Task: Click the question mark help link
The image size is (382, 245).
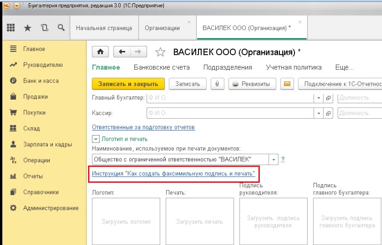Action: pos(283,159)
